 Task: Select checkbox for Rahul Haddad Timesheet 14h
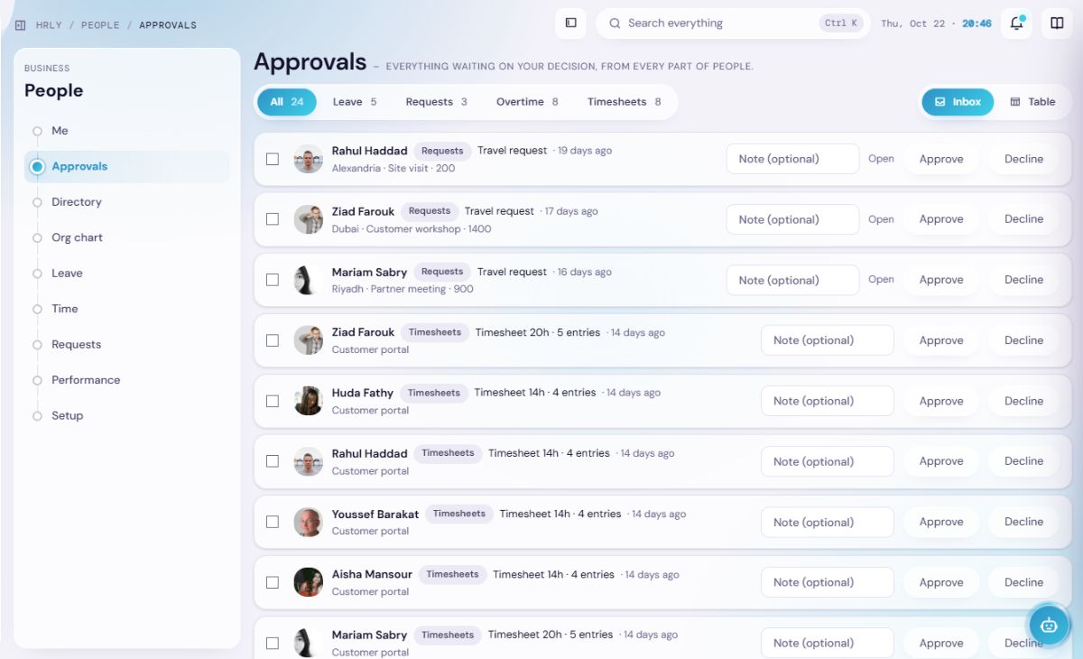click(273, 461)
